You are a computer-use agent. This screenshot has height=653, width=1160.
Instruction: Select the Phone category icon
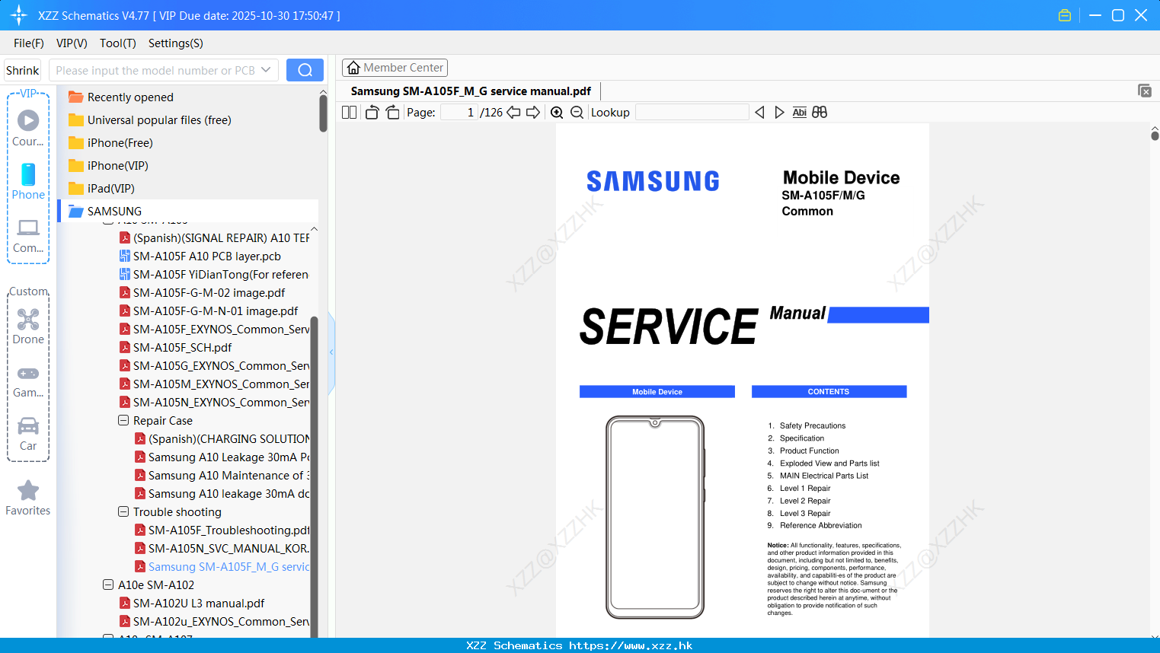[28, 181]
